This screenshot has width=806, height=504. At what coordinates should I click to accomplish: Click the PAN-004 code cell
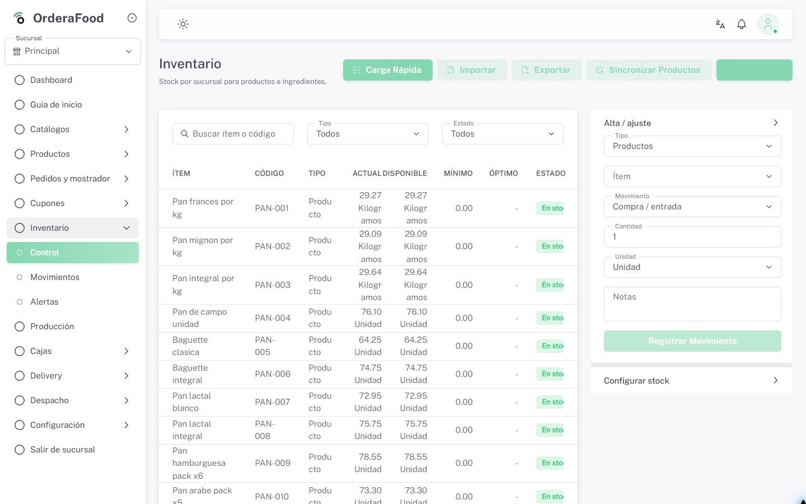(273, 318)
